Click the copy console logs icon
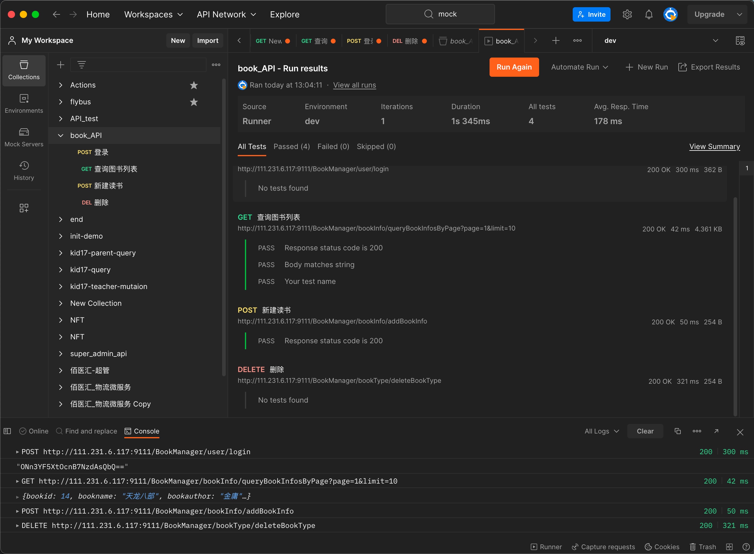Image resolution: width=754 pixels, height=554 pixels. [677, 431]
